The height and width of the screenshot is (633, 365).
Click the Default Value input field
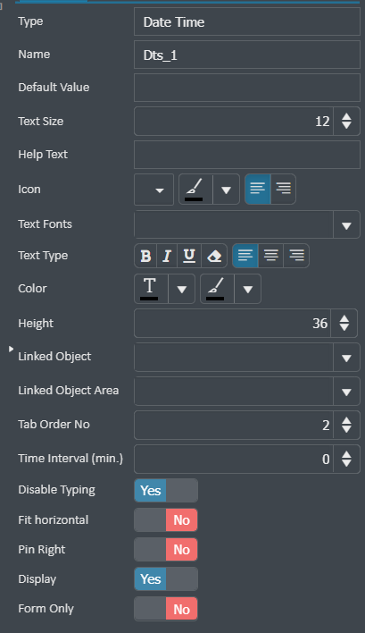247,88
